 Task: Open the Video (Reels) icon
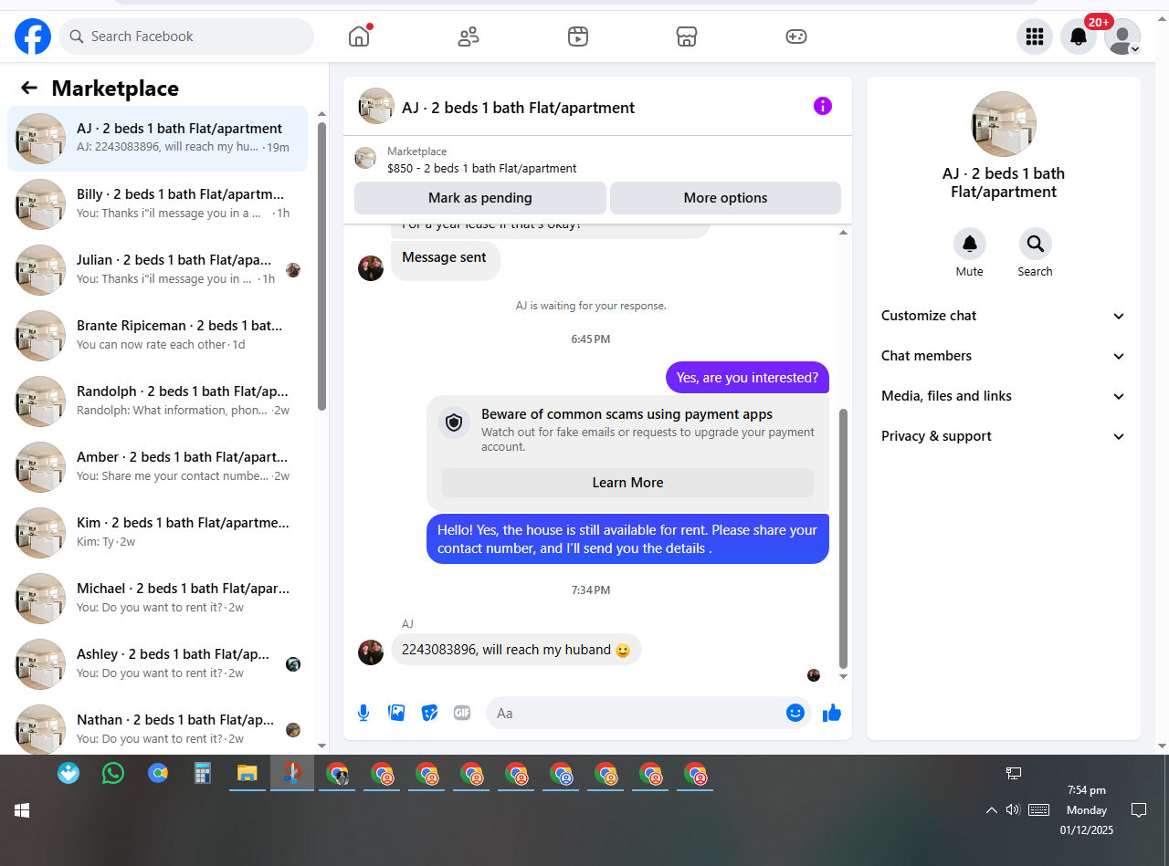coord(577,37)
